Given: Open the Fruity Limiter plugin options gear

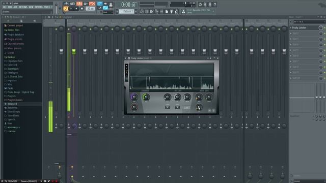Looking at the screenshot, I should click(129, 58).
